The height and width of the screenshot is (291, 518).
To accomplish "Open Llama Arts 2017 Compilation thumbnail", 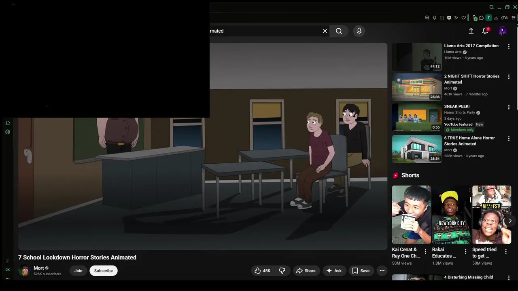I will coord(417,57).
